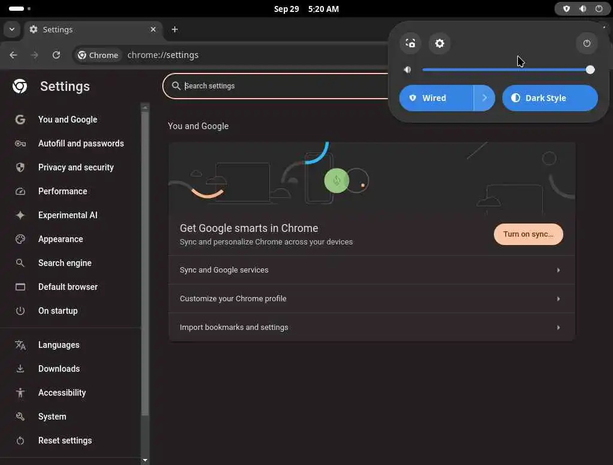Go back with the browser back arrow
This screenshot has width=613, height=465.
click(x=13, y=55)
